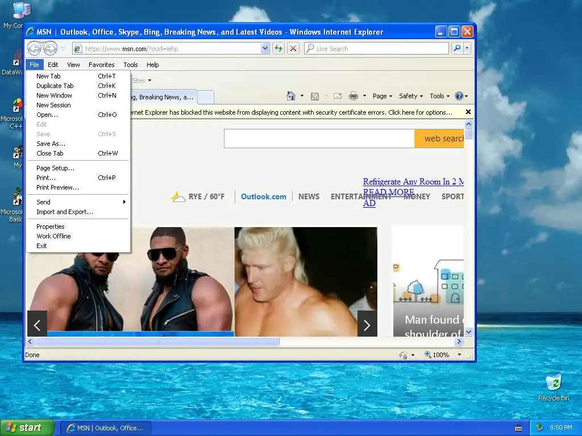Viewport: 582px width, 436px height.
Task: Select New Session menu entry
Action: [78, 105]
